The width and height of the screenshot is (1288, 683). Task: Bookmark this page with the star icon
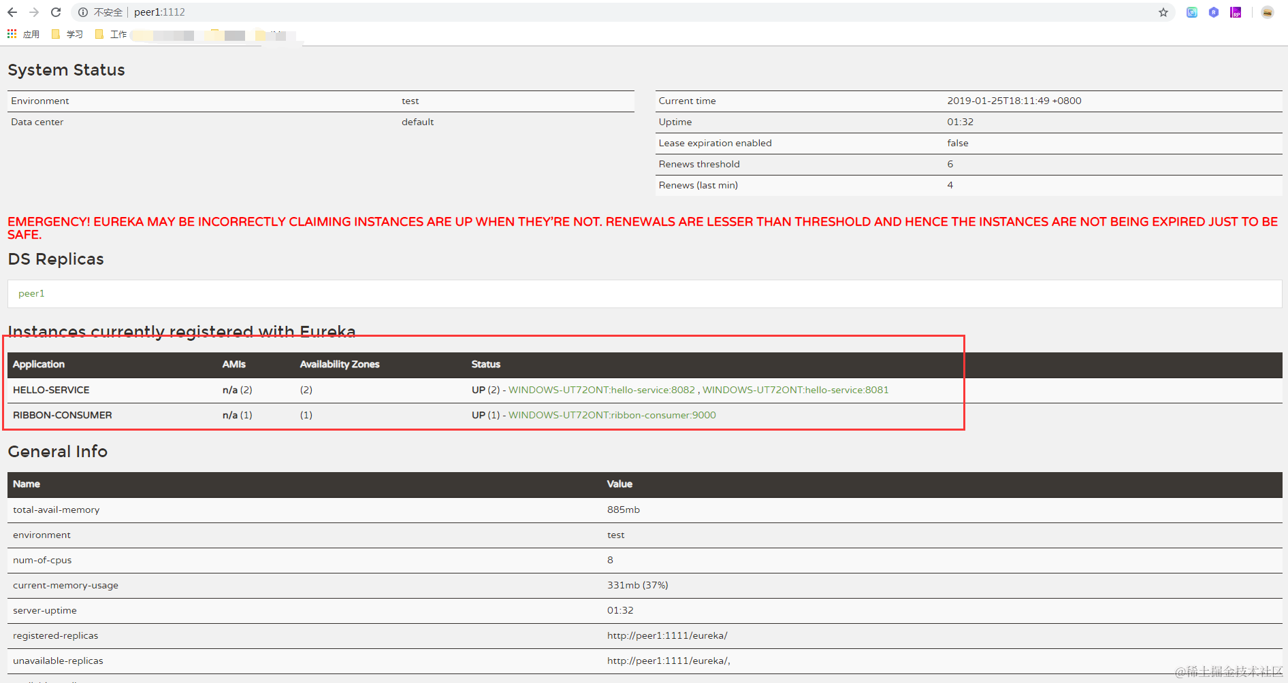(1163, 12)
